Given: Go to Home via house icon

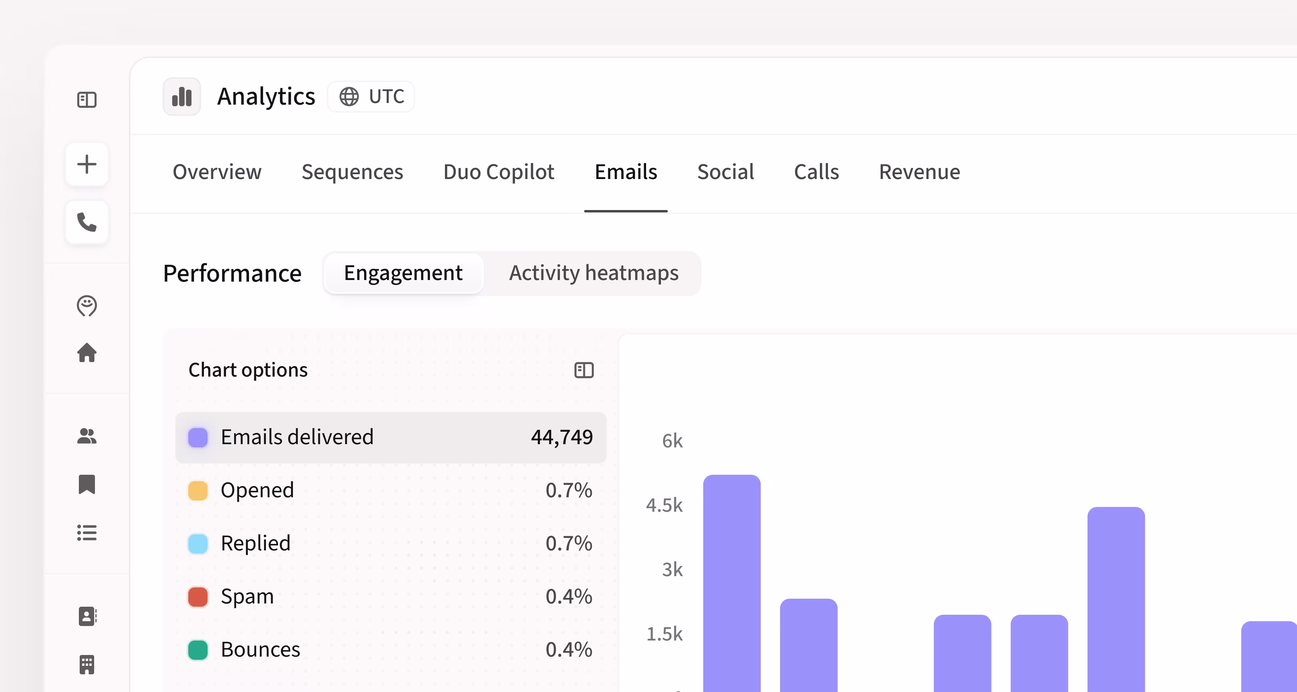Looking at the screenshot, I should (x=86, y=352).
